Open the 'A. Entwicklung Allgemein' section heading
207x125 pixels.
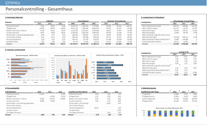[x=14, y=17]
